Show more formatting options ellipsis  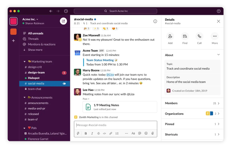pos(126,133)
